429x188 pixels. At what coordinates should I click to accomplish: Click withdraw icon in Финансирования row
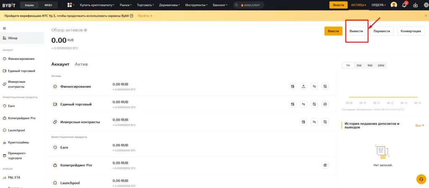pos(303,86)
